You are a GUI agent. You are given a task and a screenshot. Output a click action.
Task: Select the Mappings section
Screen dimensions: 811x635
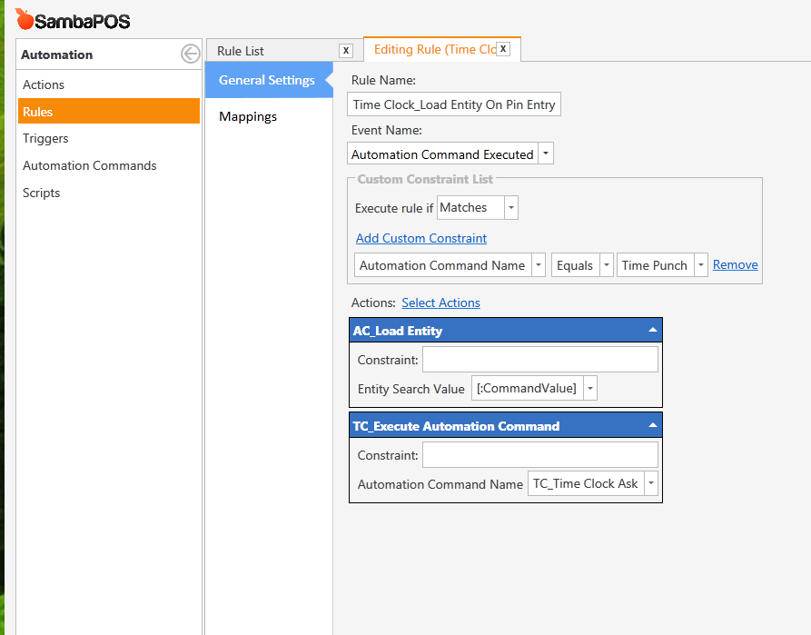click(x=248, y=116)
